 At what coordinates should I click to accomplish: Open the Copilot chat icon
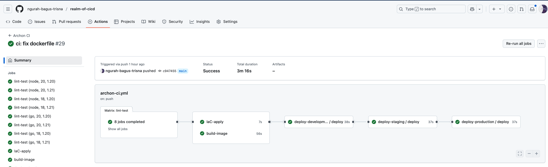[472, 9]
